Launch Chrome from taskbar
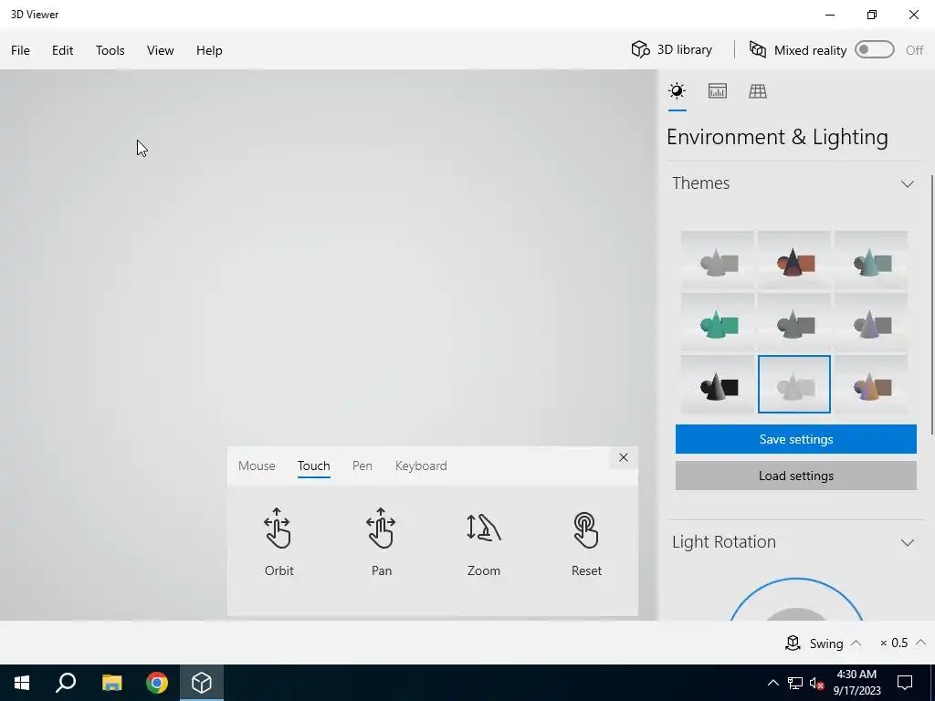This screenshot has height=701, width=935. coord(157,683)
